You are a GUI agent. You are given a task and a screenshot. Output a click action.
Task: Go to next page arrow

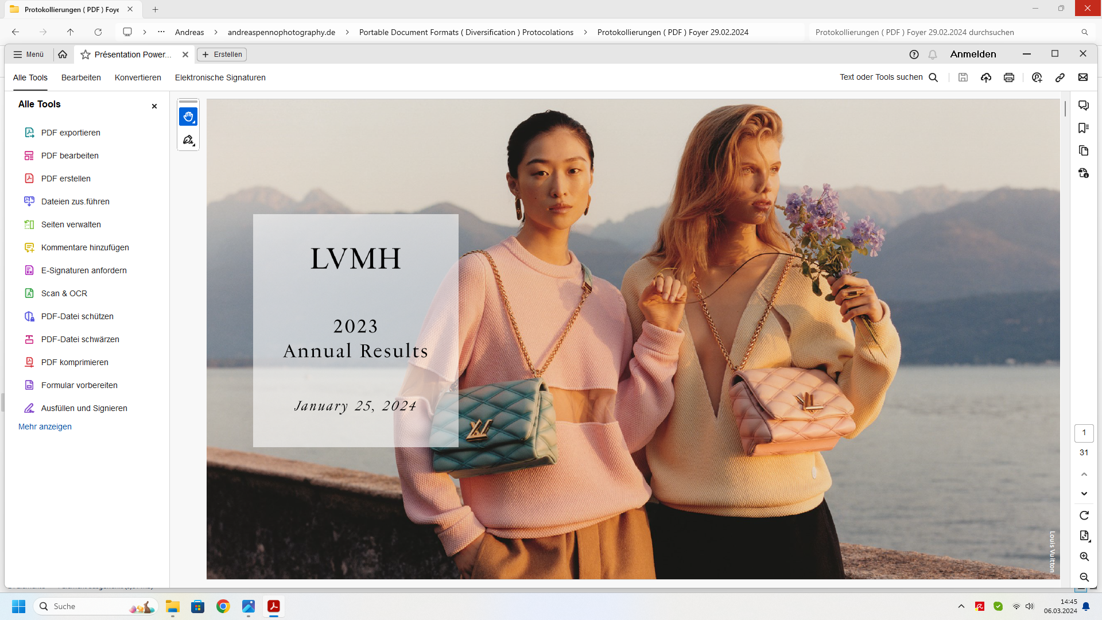tap(1084, 494)
